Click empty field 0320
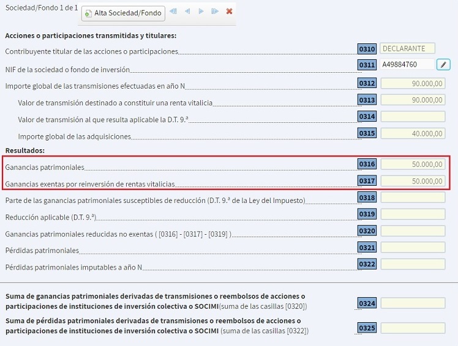458x346 pixels. [413, 231]
